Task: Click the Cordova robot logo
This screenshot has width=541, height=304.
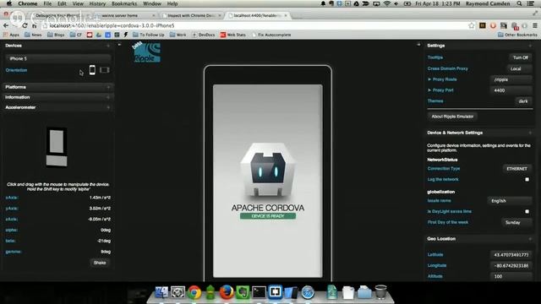Action: click(x=268, y=171)
